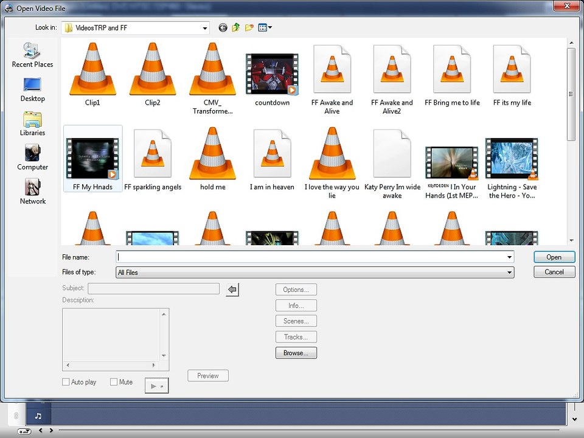
Task: Create a new folder
Action: [x=249, y=27]
